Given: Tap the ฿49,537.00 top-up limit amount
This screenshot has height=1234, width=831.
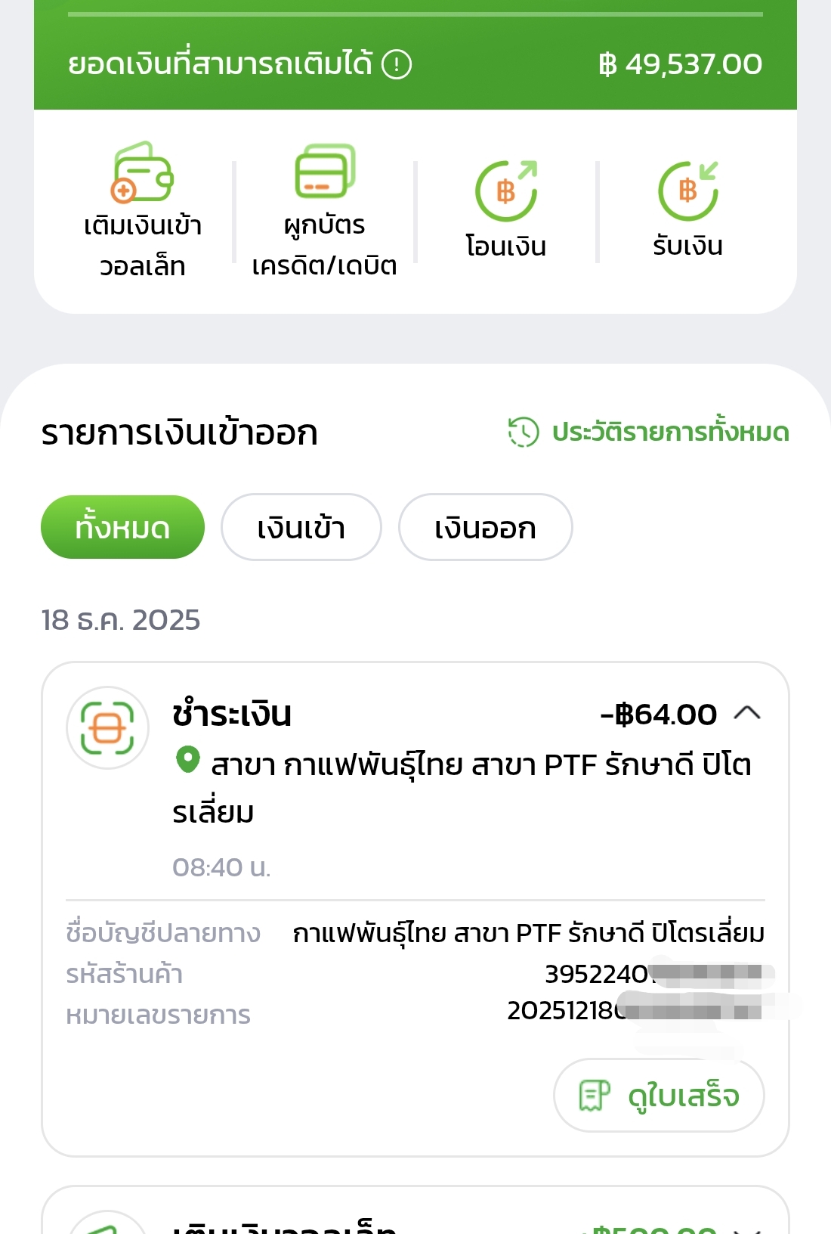Looking at the screenshot, I should tap(680, 64).
